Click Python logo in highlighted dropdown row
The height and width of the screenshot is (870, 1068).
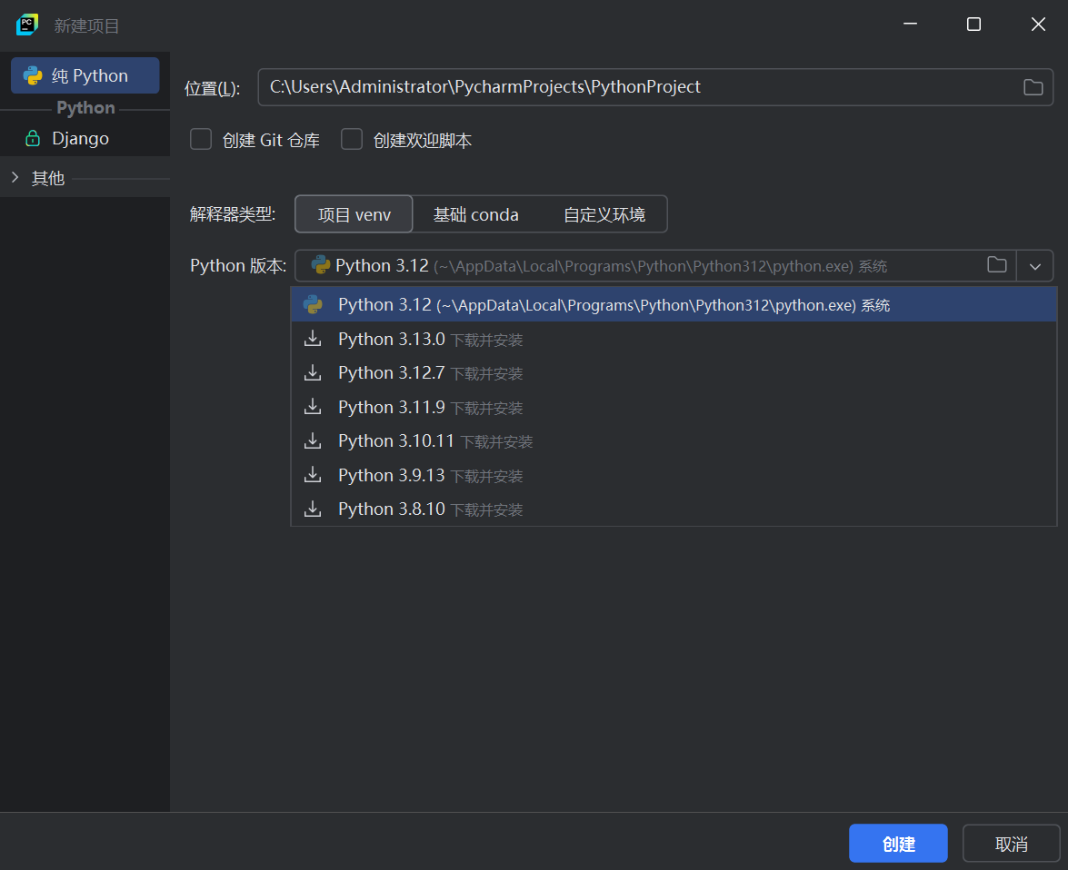314,304
